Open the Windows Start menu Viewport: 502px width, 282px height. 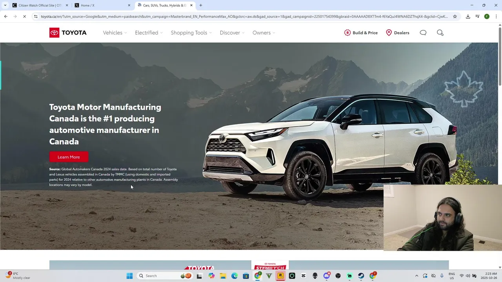tap(129, 276)
